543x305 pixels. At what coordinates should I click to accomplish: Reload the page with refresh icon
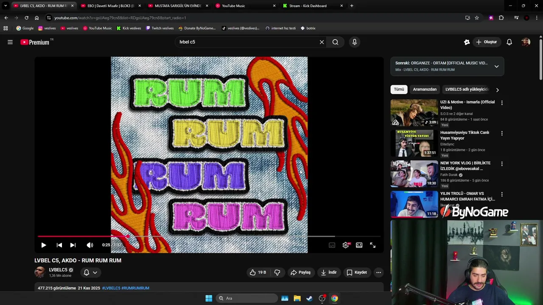[x=26, y=18]
